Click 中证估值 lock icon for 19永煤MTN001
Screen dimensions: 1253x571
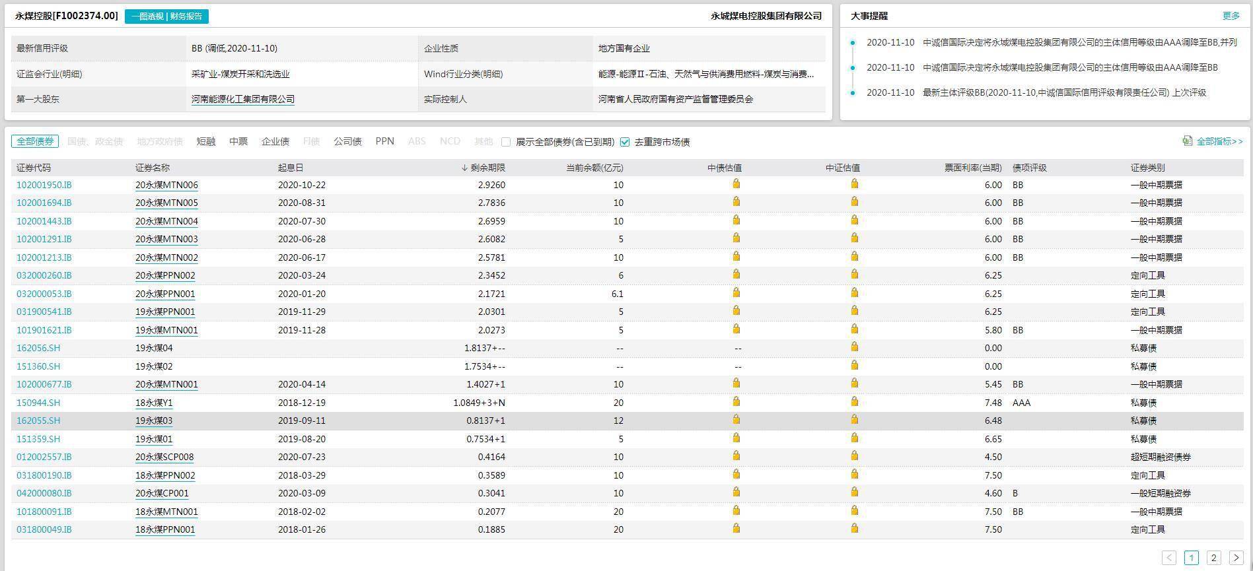coord(854,329)
